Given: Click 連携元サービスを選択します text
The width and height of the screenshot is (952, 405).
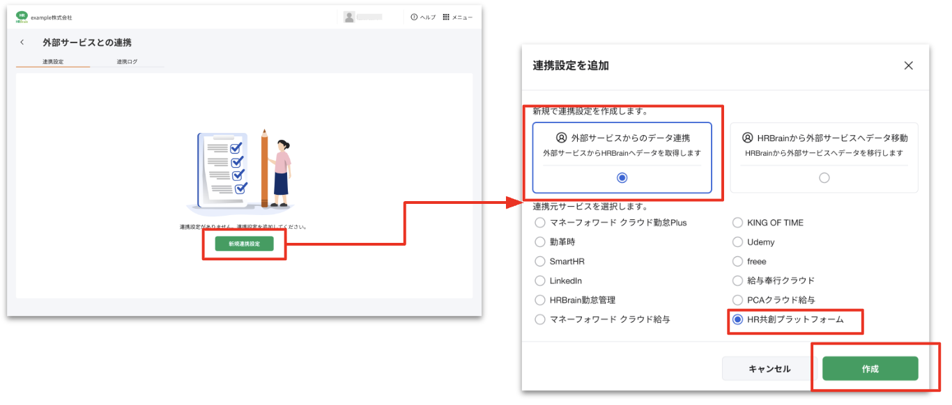Looking at the screenshot, I should pyautogui.click(x=590, y=207).
